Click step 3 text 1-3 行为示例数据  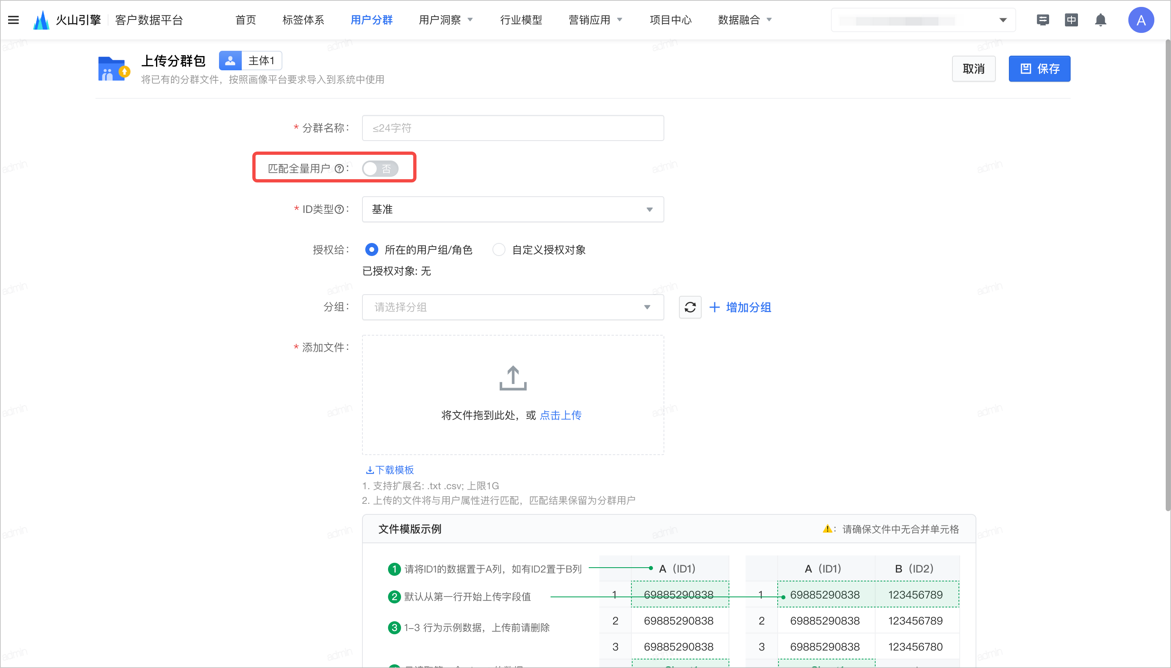pyautogui.click(x=476, y=627)
